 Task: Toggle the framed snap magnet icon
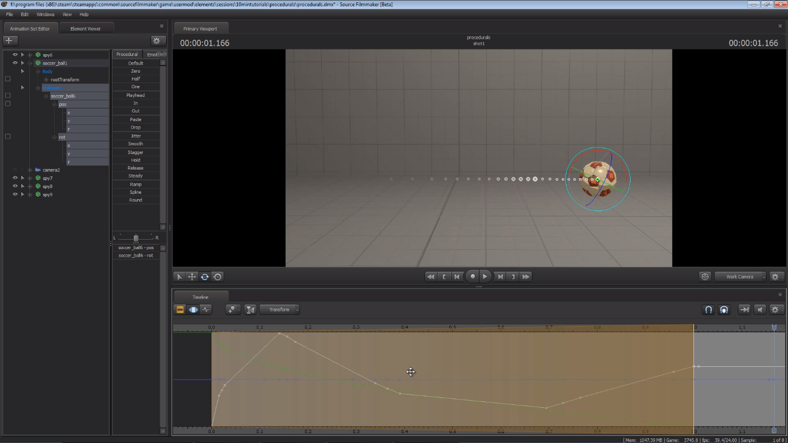724,310
